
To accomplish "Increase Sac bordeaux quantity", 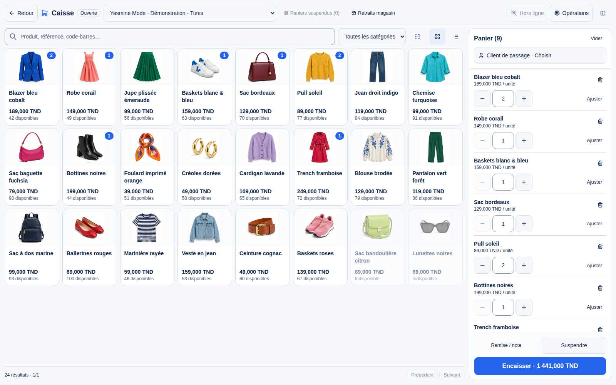I will tap(524, 224).
